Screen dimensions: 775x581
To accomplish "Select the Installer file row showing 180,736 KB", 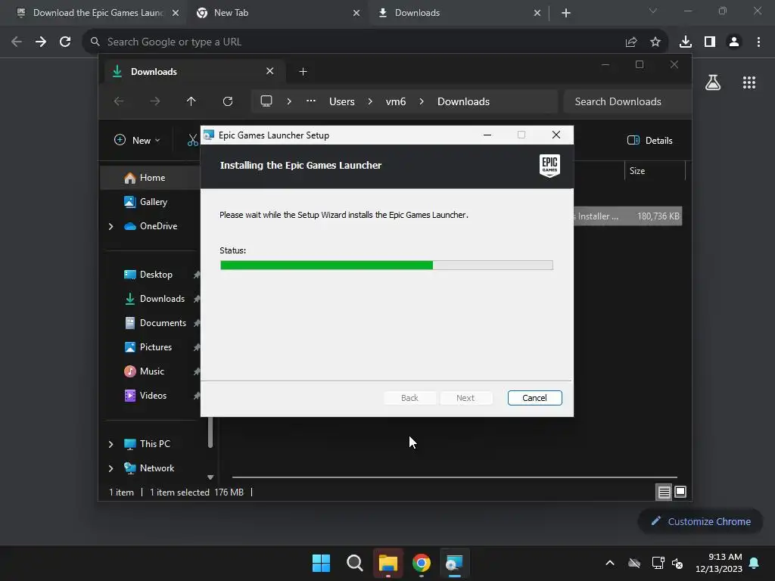I will (x=627, y=216).
